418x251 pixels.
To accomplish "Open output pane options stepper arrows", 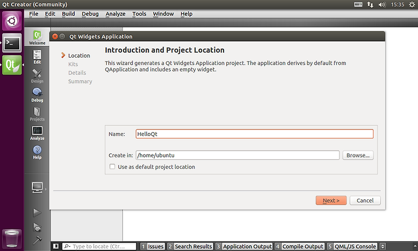I will point(383,246).
